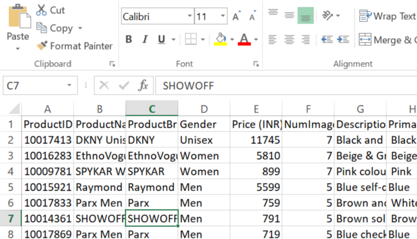This screenshot has width=417, height=239.
Task: Expand the Copy dropdown arrow
Action: click(x=80, y=28)
